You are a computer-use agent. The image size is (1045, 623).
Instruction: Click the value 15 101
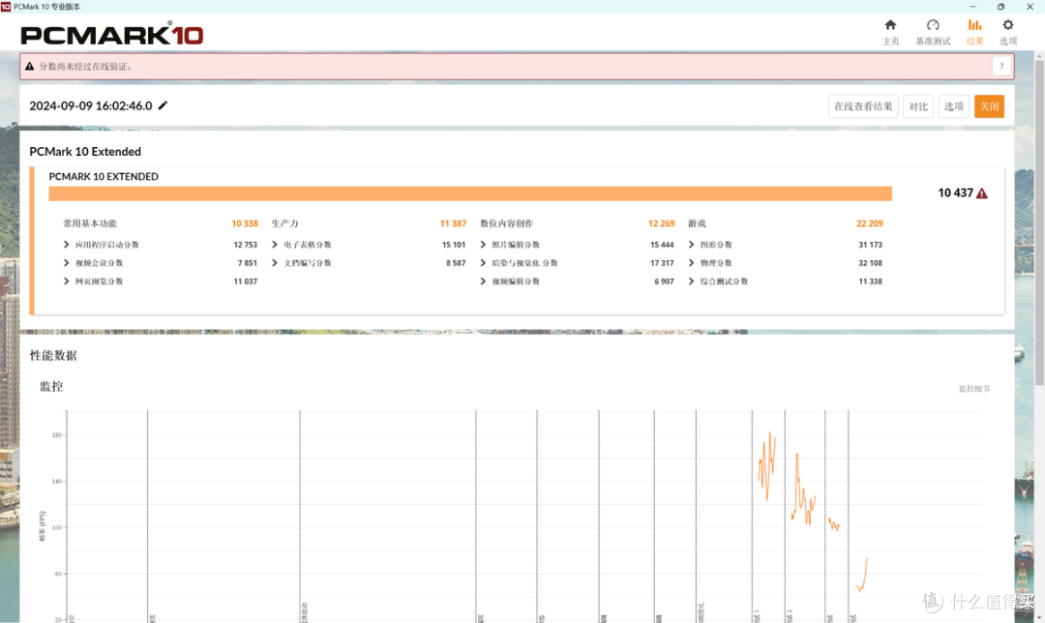(454, 245)
